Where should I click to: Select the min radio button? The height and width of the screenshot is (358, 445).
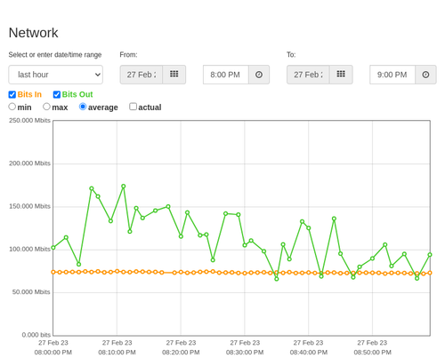click(x=12, y=107)
